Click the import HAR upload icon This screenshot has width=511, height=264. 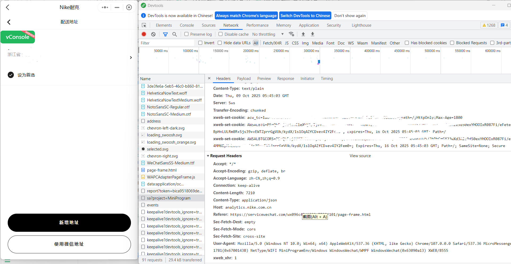click(303, 34)
